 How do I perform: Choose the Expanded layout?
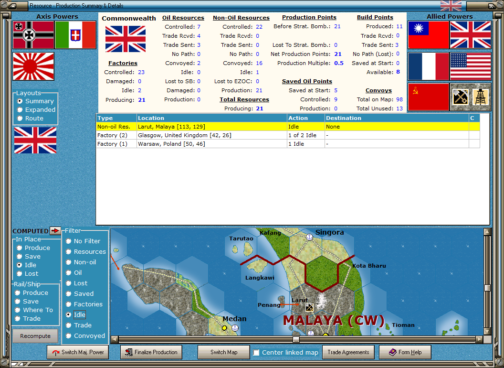(x=36, y=110)
